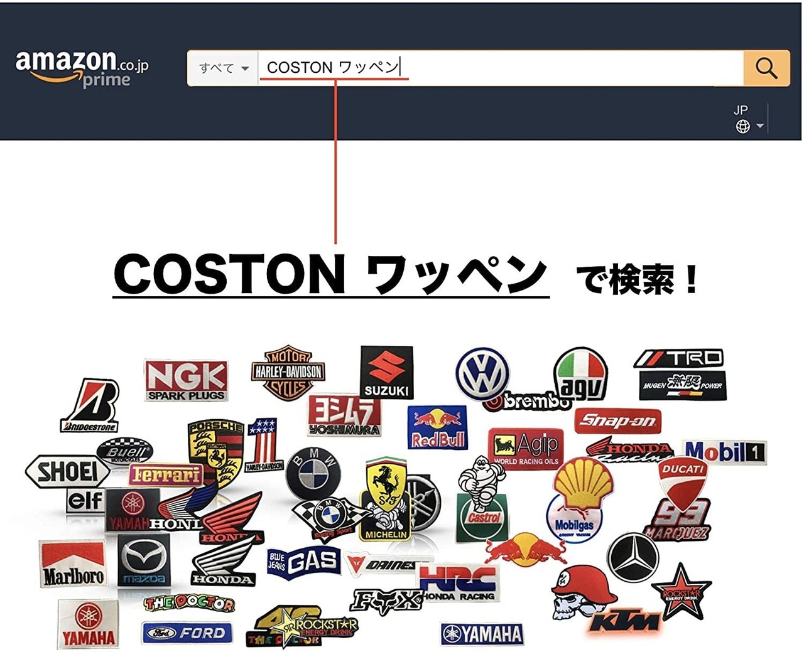This screenshot has width=804, height=652.
Task: Select the Marlboro patch
Action: (x=73, y=564)
